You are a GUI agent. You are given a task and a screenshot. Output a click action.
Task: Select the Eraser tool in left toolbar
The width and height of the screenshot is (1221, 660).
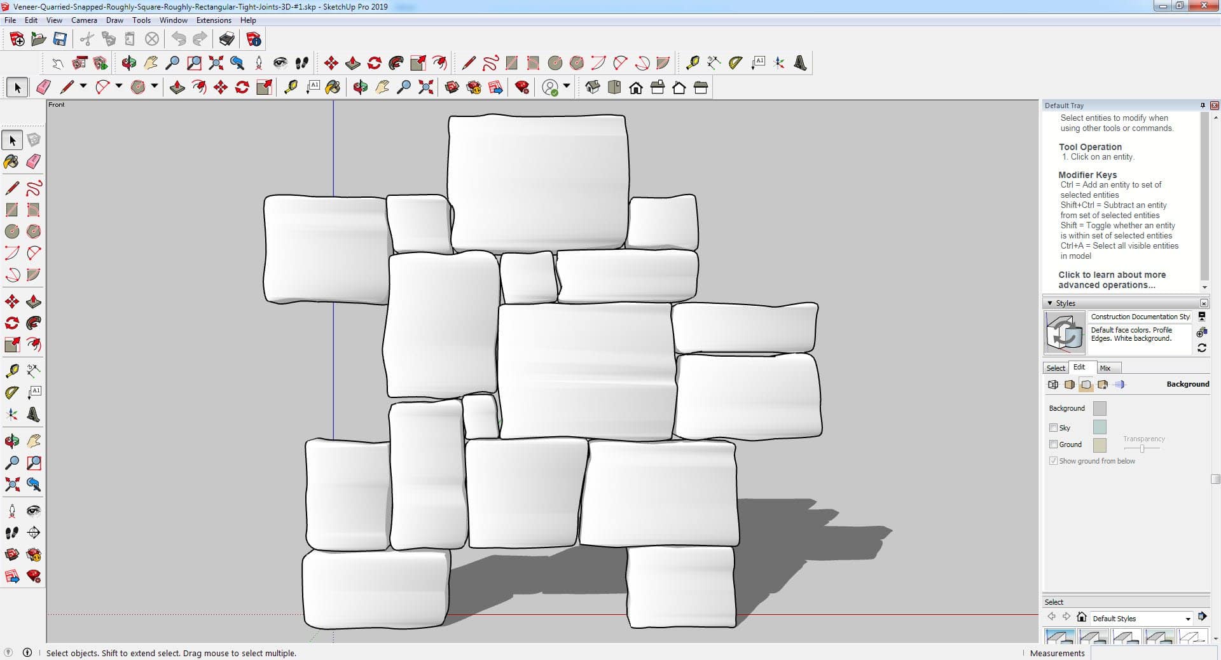[34, 162]
